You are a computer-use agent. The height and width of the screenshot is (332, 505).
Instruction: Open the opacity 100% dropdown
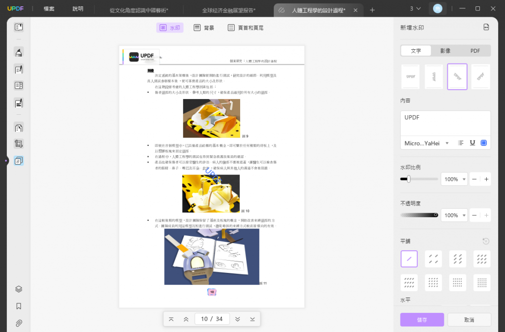454,215
